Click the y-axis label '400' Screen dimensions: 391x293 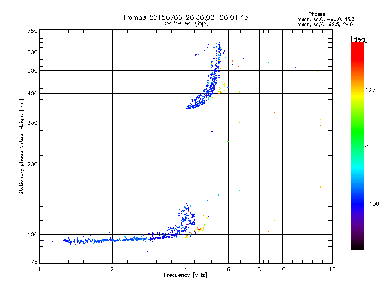(32, 94)
